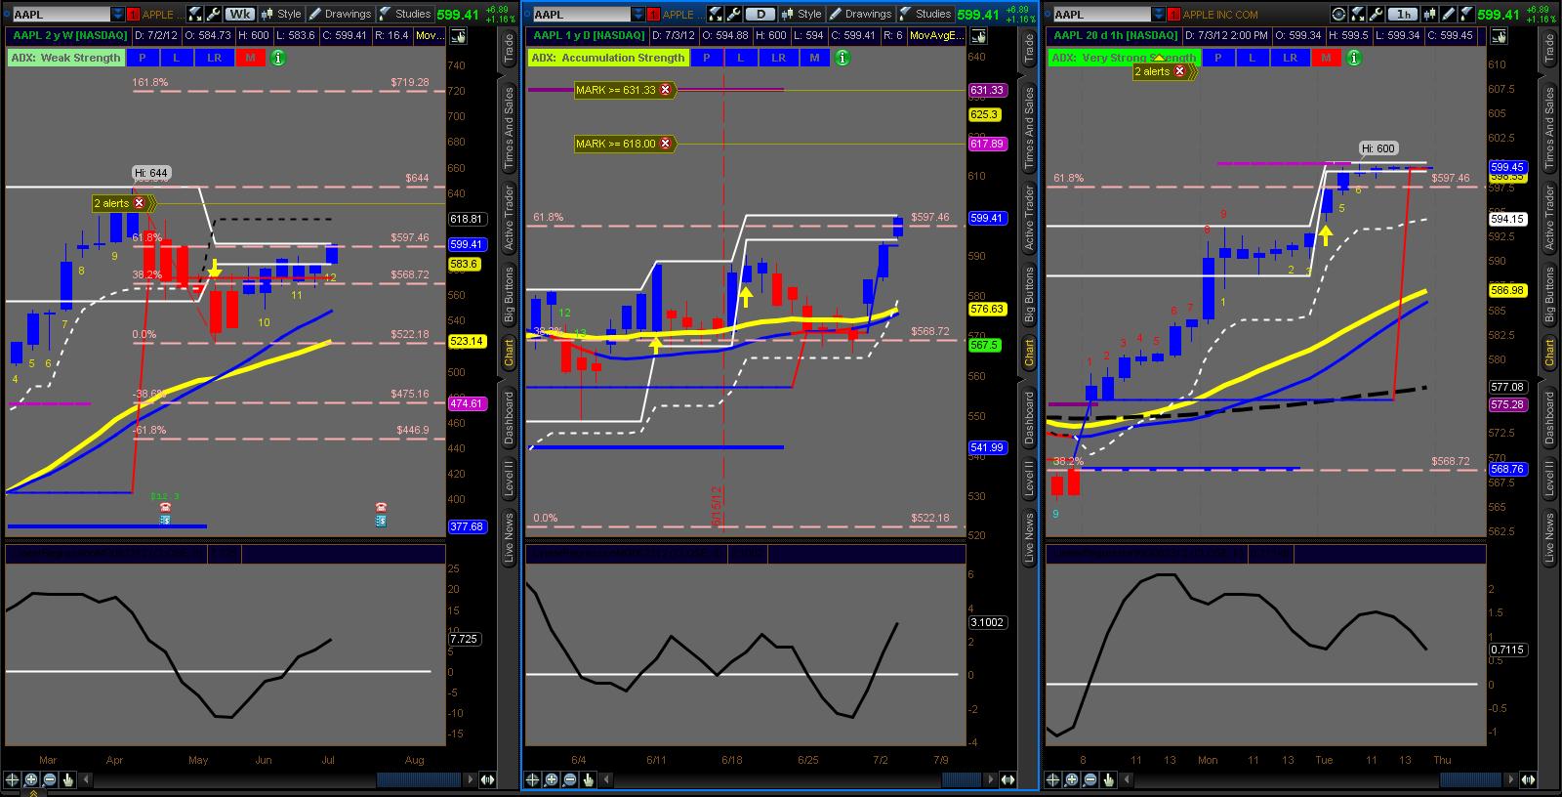Open Times And Sales tab on weekly chart
The width and height of the screenshot is (1562, 797).
pyautogui.click(x=509, y=129)
